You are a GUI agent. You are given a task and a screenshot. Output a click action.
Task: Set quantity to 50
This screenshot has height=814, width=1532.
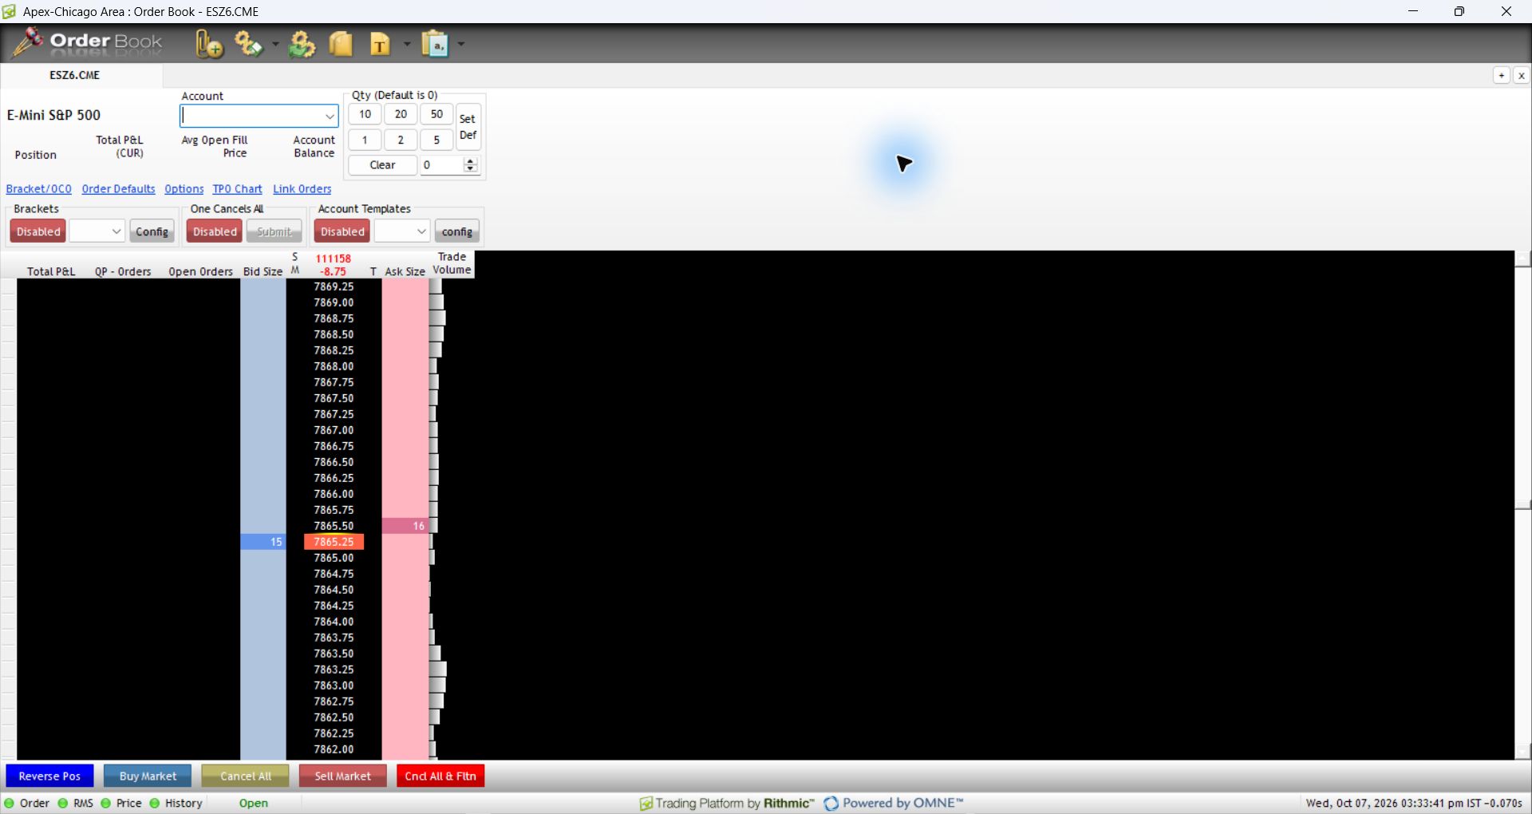(436, 114)
